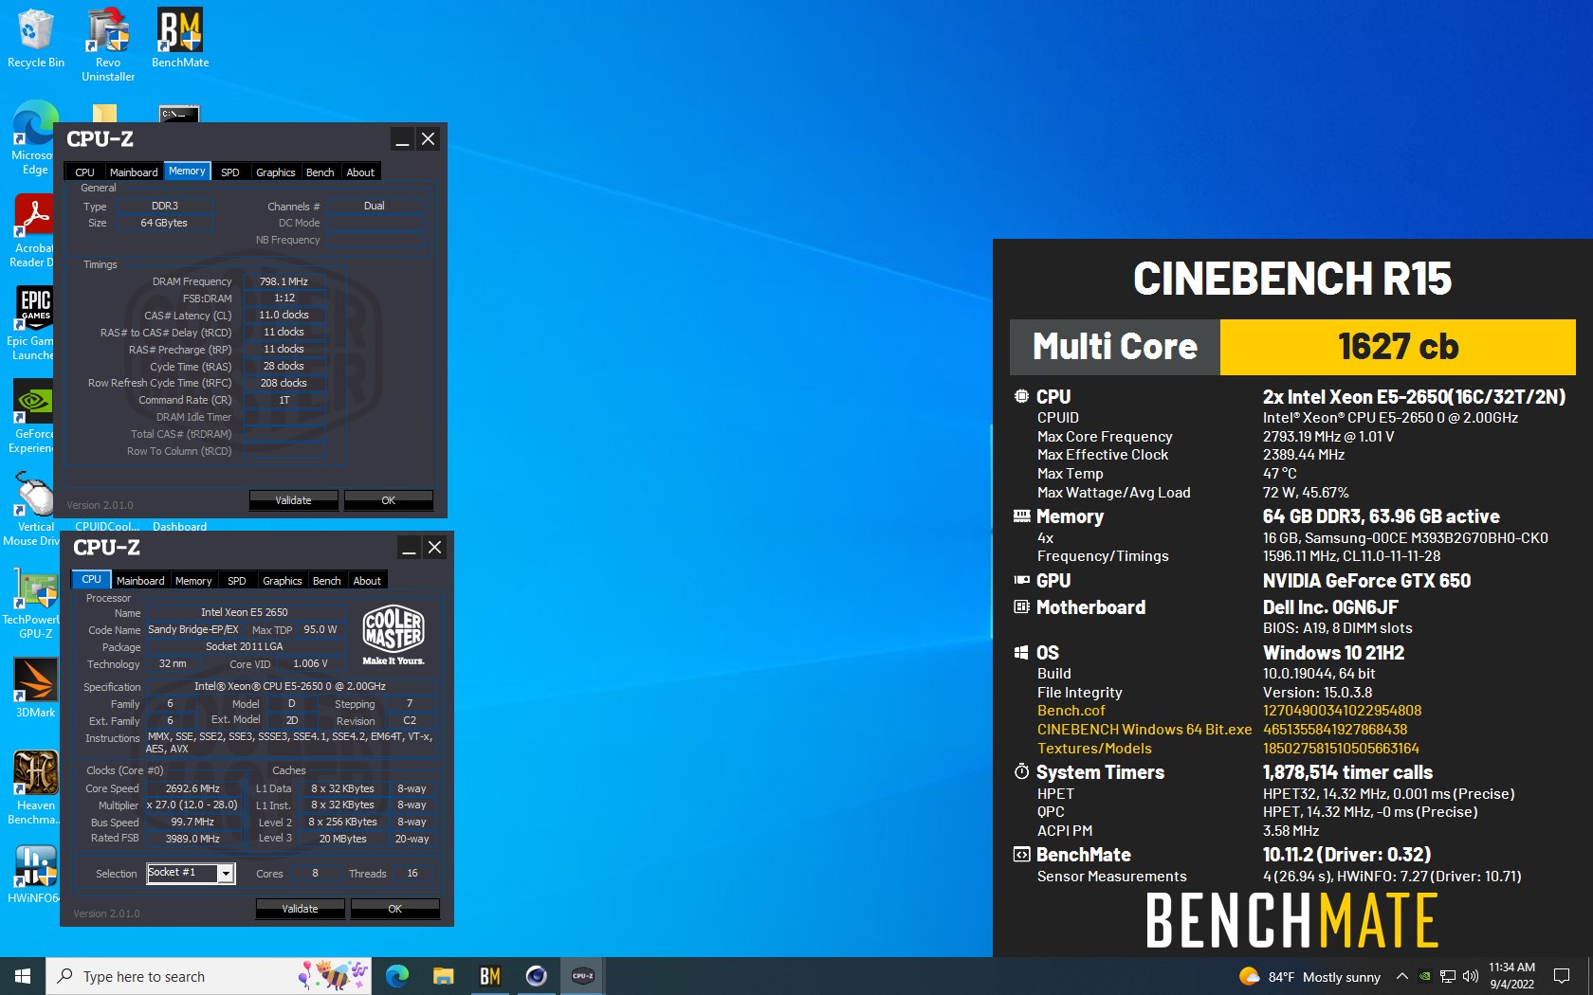Open the GeForce Experience desktop shortcut

click(x=32, y=417)
